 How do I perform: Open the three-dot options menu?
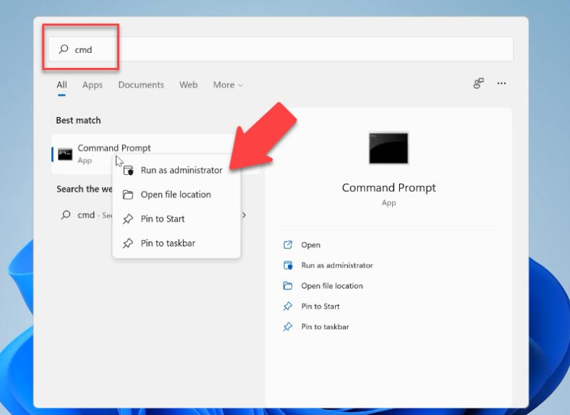[x=502, y=83]
